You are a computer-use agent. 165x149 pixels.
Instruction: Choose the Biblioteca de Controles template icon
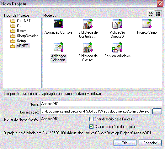pyautogui.click(x=88, y=24)
